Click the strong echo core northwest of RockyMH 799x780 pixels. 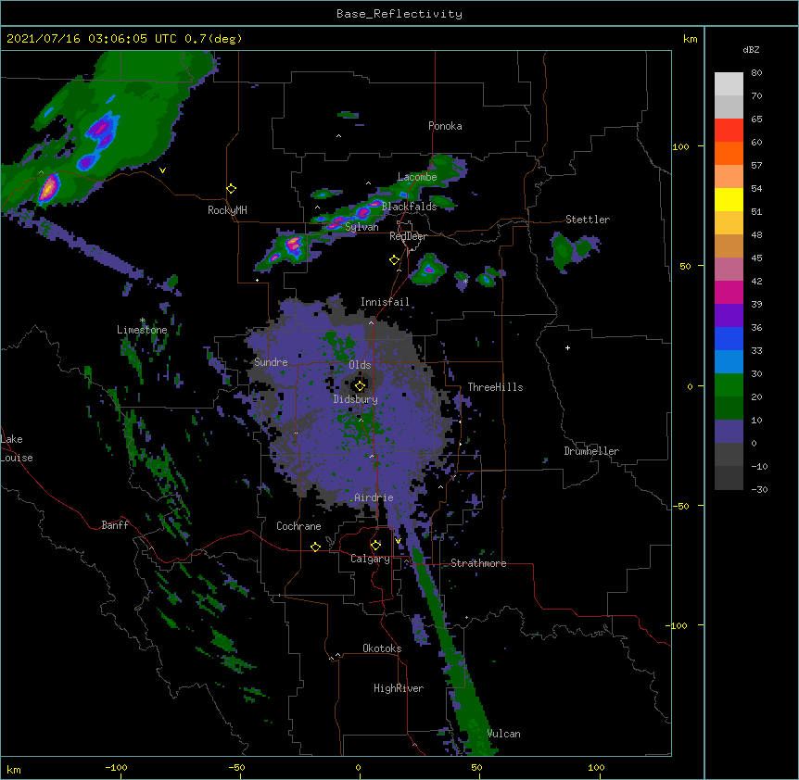48,188
